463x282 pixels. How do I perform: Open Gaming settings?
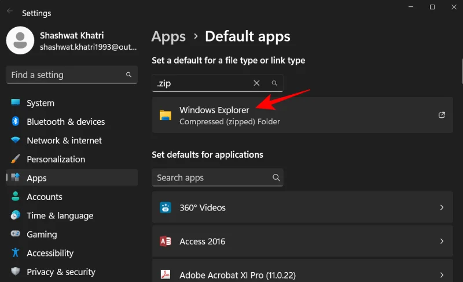pos(72,234)
